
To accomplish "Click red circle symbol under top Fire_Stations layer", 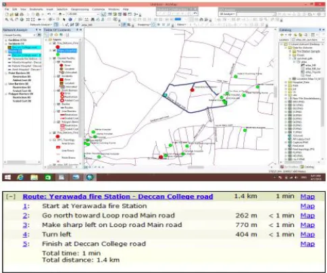I will tap(57, 47).
